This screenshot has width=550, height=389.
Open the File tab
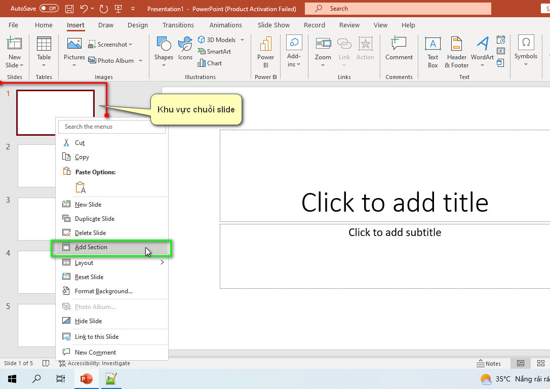(13, 25)
